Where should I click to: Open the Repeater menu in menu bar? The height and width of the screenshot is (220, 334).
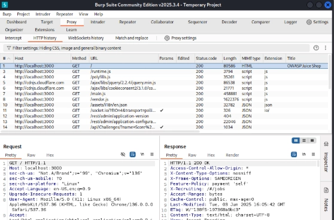[65, 14]
